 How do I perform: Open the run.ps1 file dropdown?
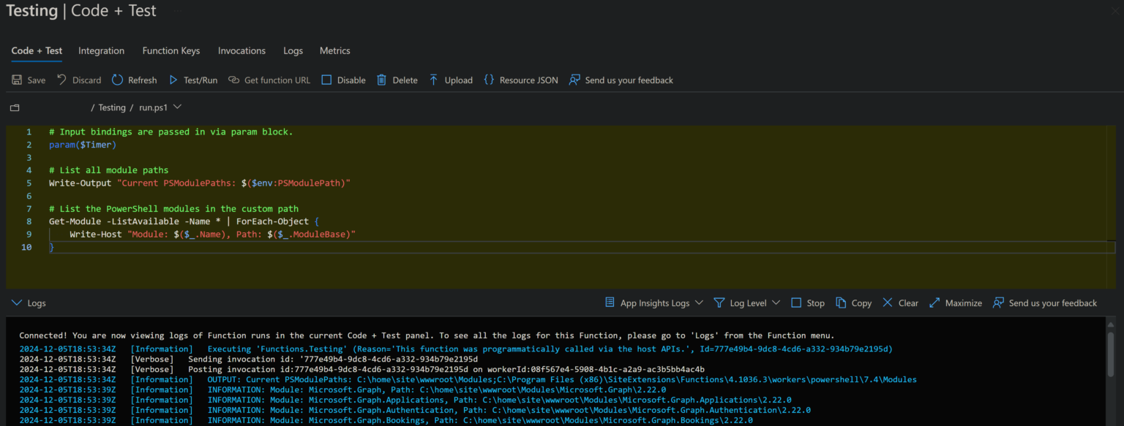coord(179,107)
